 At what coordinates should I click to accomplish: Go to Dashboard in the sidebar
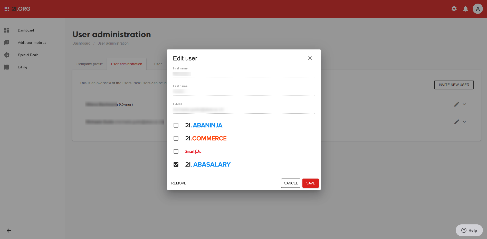[26, 30]
